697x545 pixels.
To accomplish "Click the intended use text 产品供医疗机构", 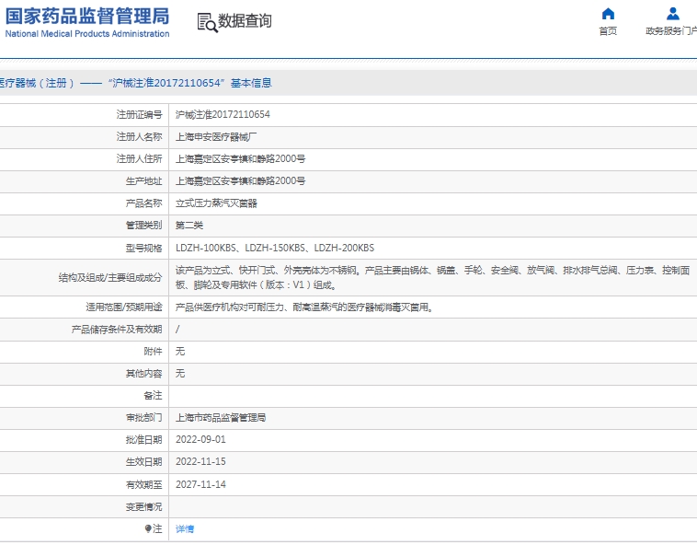I will (304, 307).
